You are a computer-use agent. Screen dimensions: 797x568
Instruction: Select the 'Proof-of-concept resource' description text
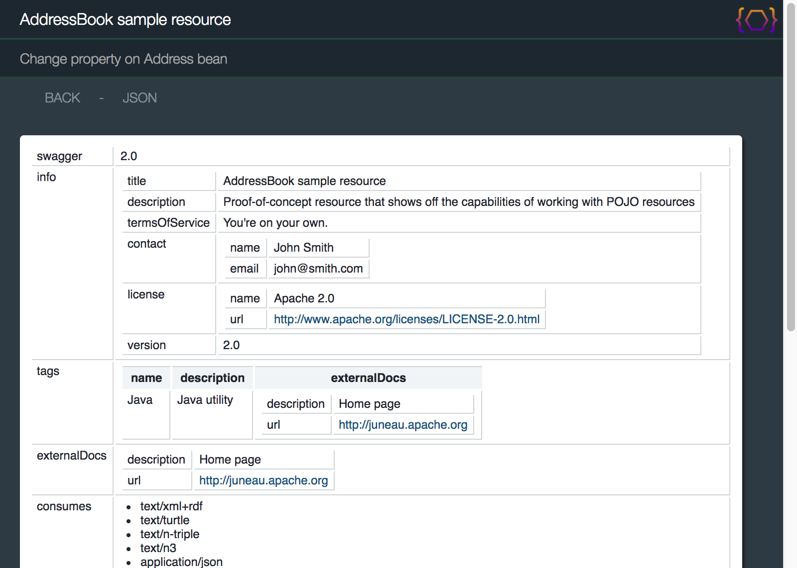[459, 202]
